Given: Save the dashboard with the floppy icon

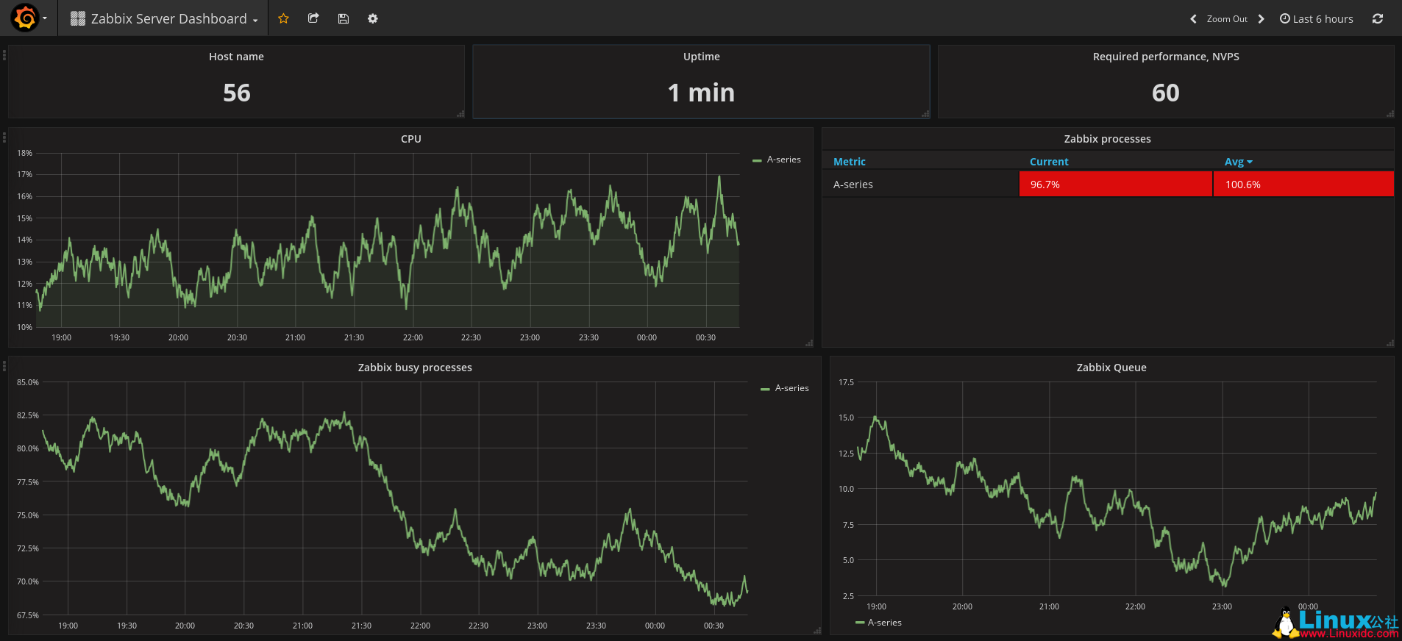Looking at the screenshot, I should point(343,18).
